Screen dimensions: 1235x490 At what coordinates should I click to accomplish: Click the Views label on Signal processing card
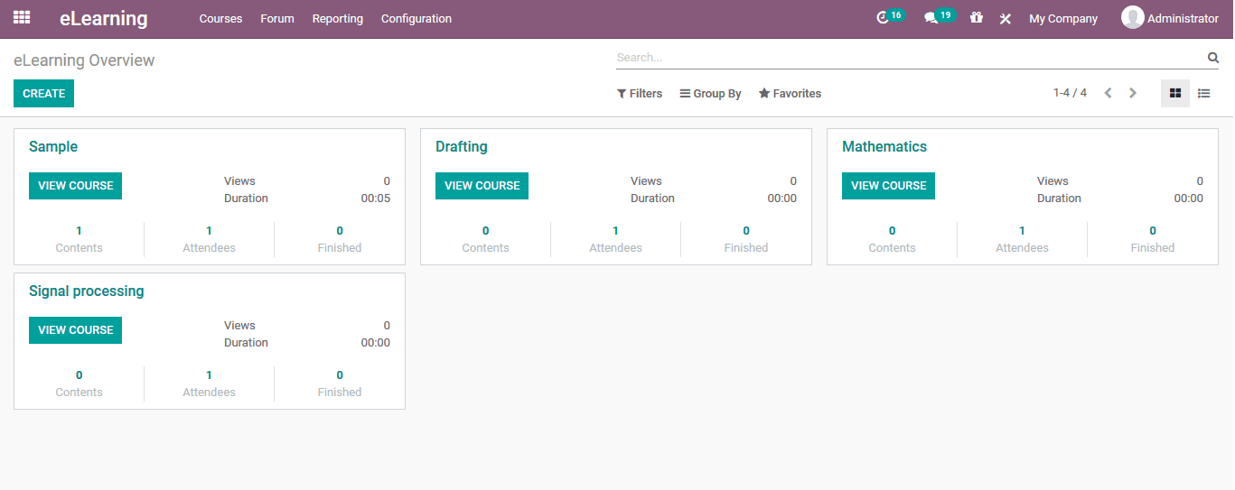[x=239, y=326]
